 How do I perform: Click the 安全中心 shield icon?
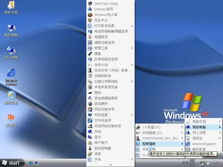pos(90,20)
